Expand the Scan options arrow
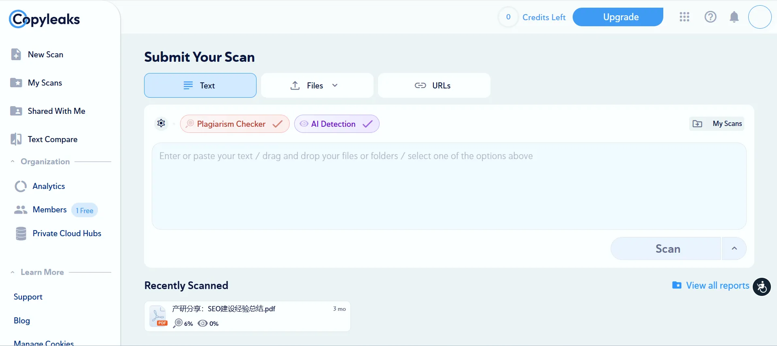Screen dimensions: 777x346 click(734, 249)
